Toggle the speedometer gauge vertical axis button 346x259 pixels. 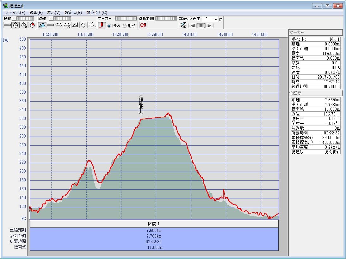(x=59, y=25)
